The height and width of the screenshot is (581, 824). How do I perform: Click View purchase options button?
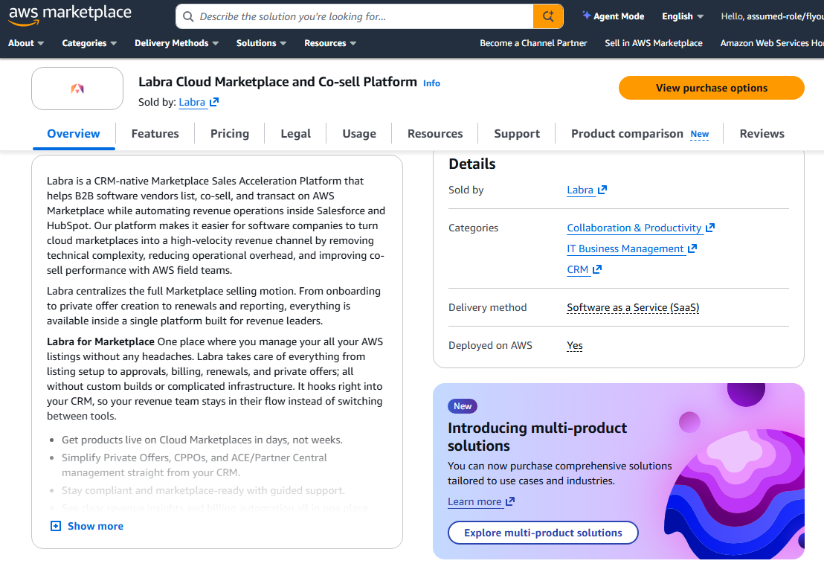click(711, 88)
